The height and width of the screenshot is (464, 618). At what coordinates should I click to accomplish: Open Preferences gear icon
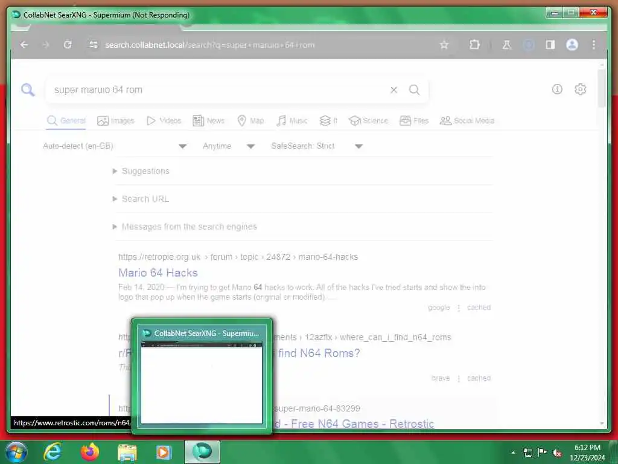[x=580, y=89]
